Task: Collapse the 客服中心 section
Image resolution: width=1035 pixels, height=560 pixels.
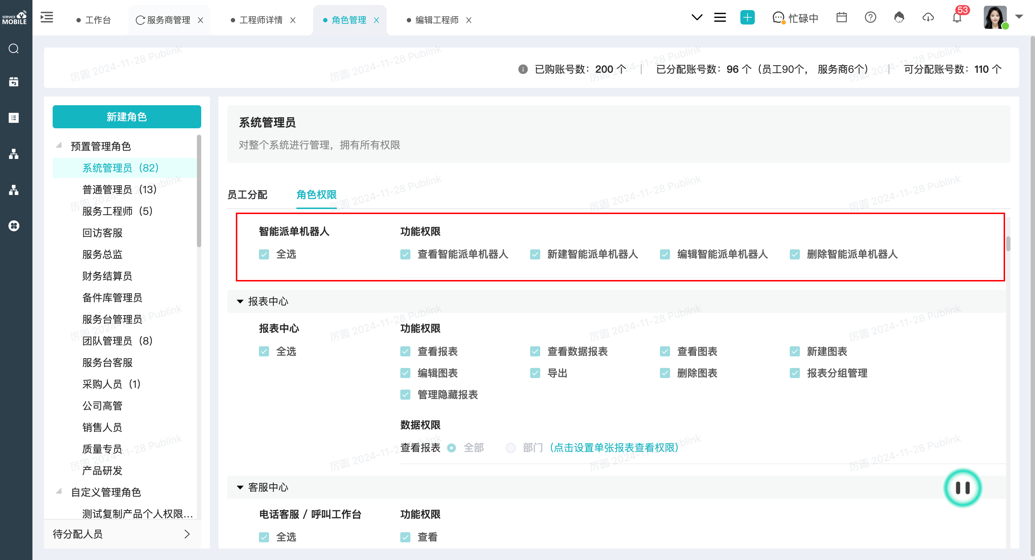Action: [240, 487]
